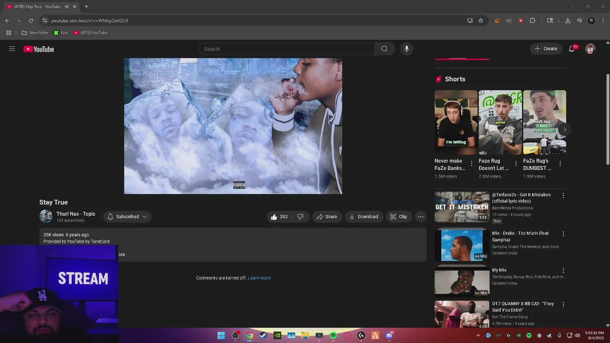Open the (4712) YouTube bookmark
The height and width of the screenshot is (343, 610).
(91, 33)
